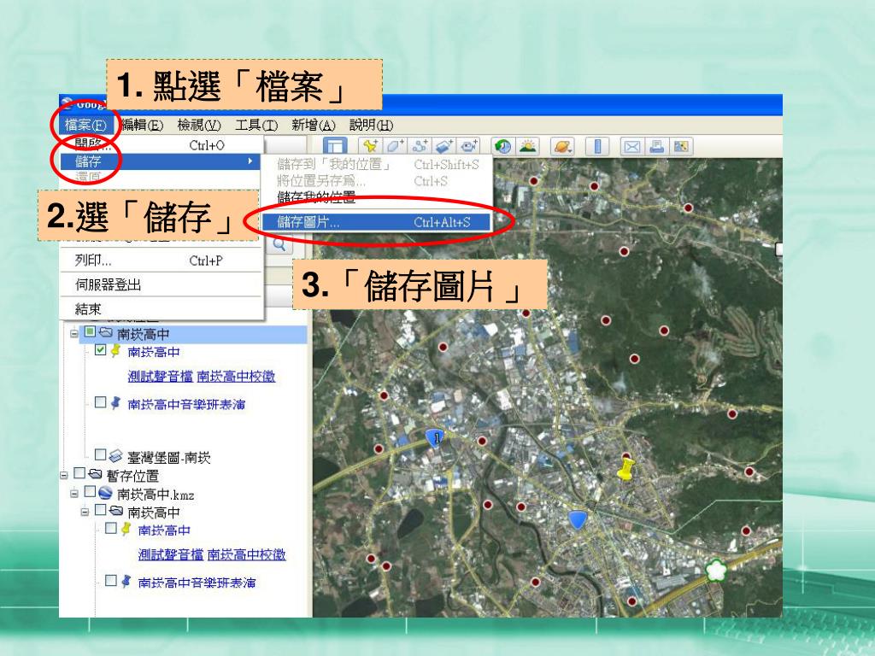Enable the 臺灣堡圖-南崁 overlay checkbox
875x656 pixels.
101,454
